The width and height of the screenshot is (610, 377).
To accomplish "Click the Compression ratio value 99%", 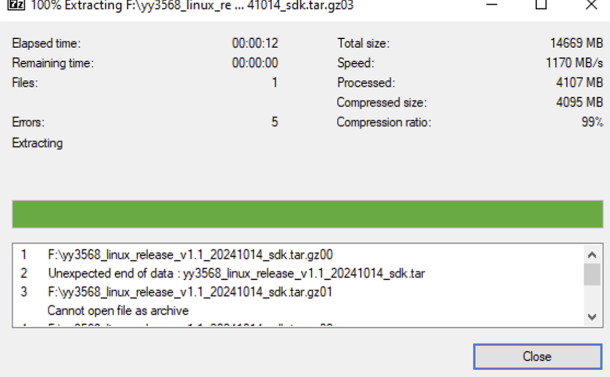I will 592,122.
